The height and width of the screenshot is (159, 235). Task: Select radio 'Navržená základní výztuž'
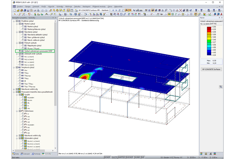(x=23, y=35)
